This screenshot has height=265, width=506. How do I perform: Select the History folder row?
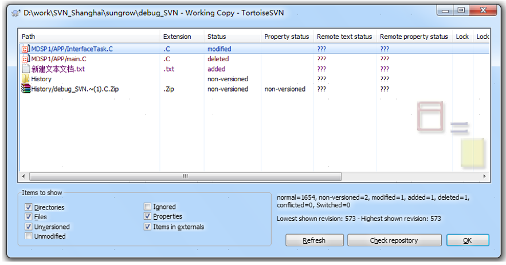click(254, 79)
